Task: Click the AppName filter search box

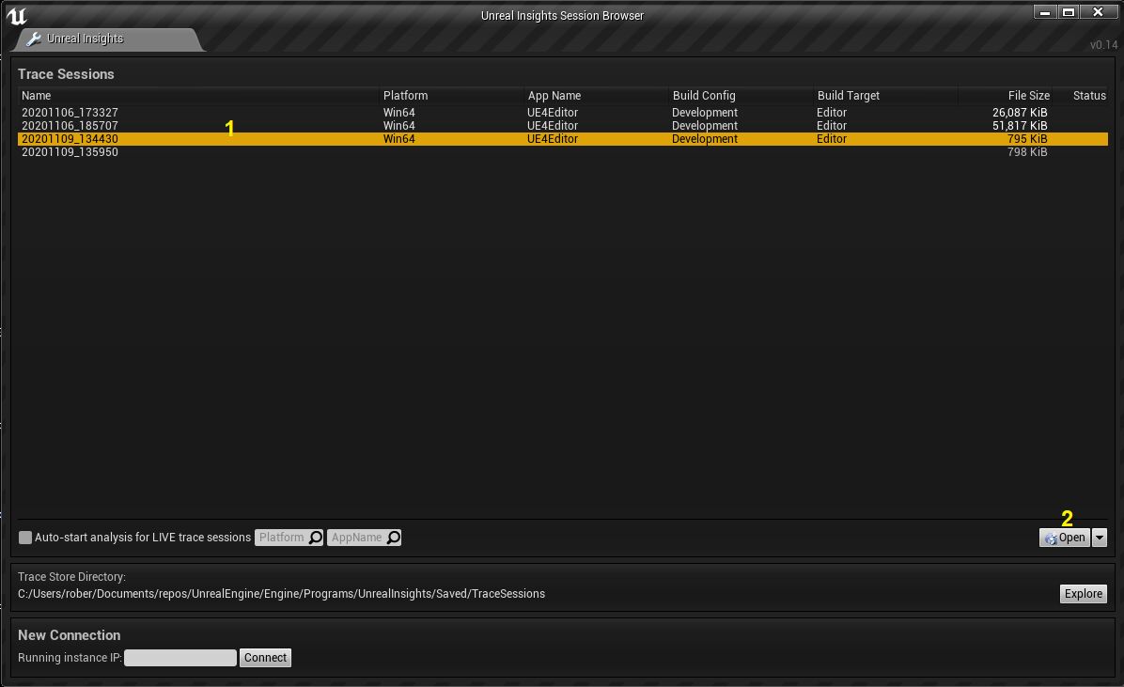Action: pos(360,537)
